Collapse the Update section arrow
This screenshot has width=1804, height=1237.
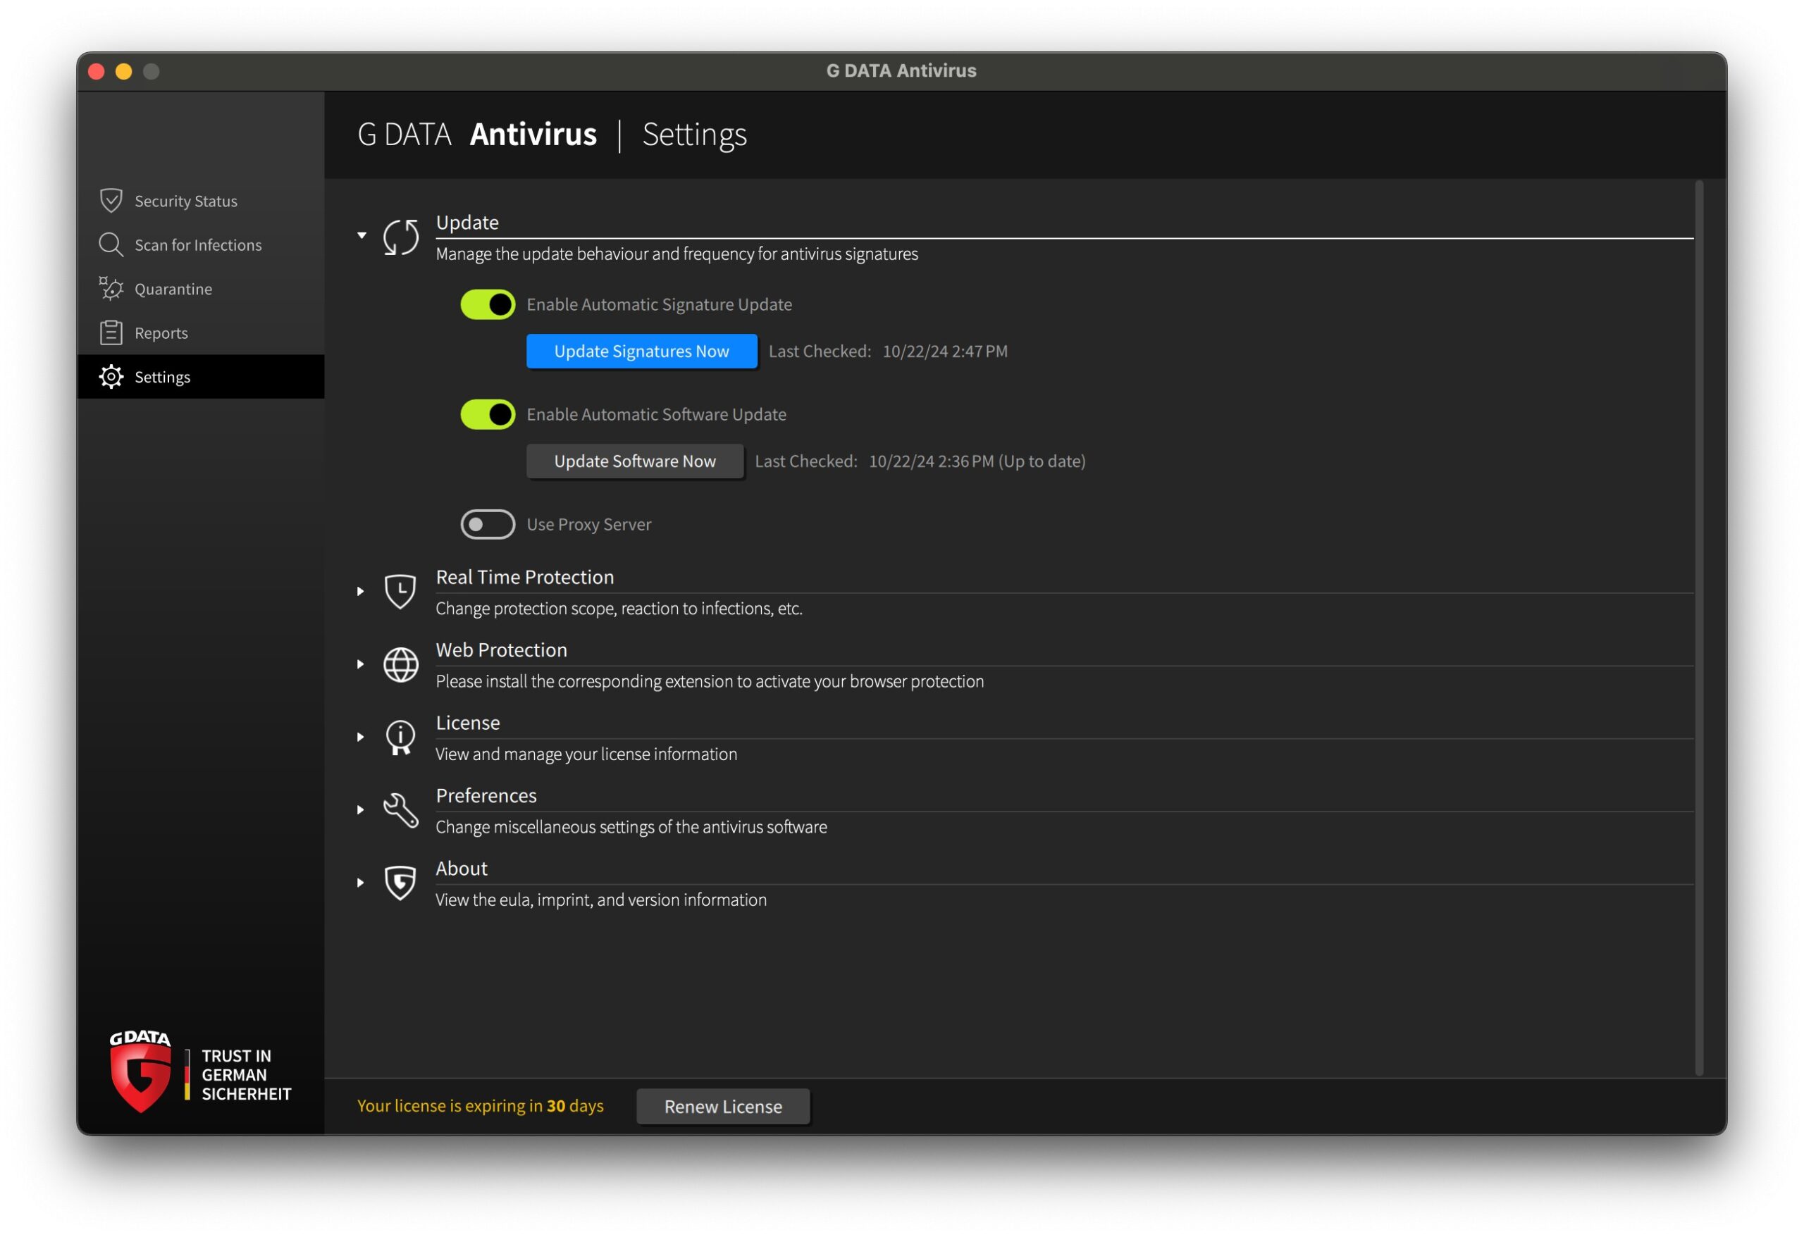(x=362, y=235)
